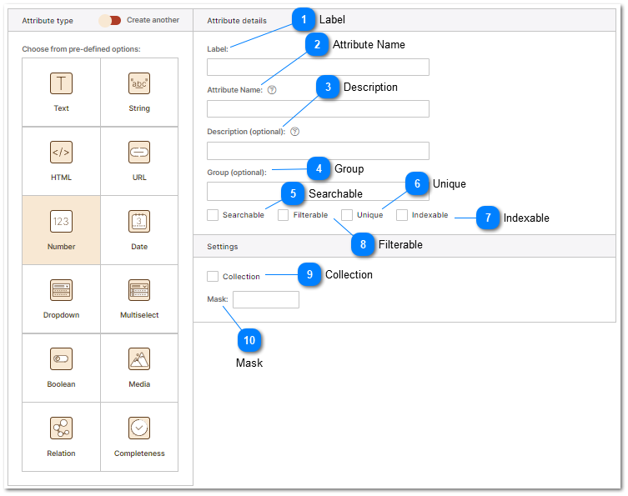
Task: Select the Boolean attribute type
Action: click(x=61, y=359)
